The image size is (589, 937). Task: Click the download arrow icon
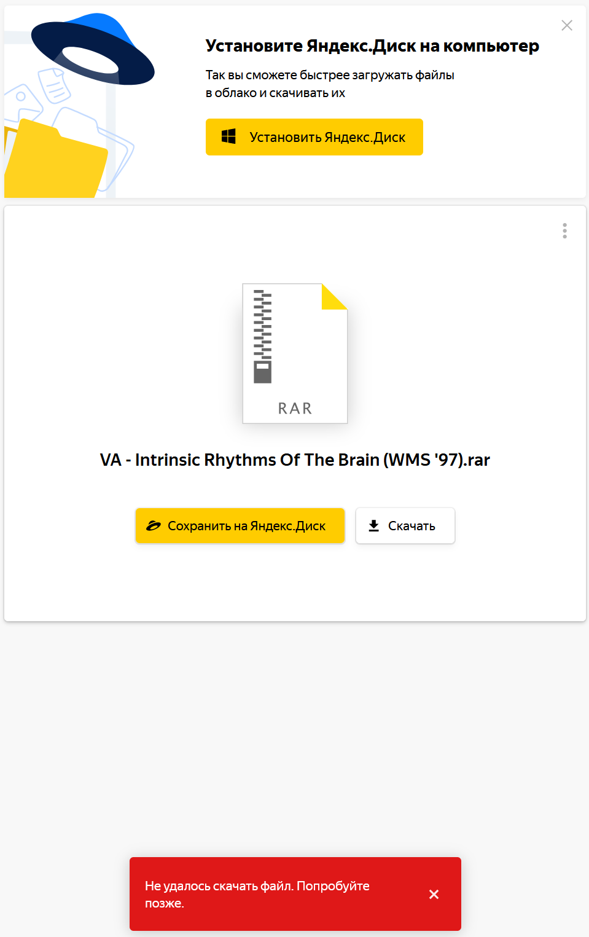pyautogui.click(x=373, y=526)
